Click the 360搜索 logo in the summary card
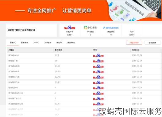 click(x=90, y=27)
